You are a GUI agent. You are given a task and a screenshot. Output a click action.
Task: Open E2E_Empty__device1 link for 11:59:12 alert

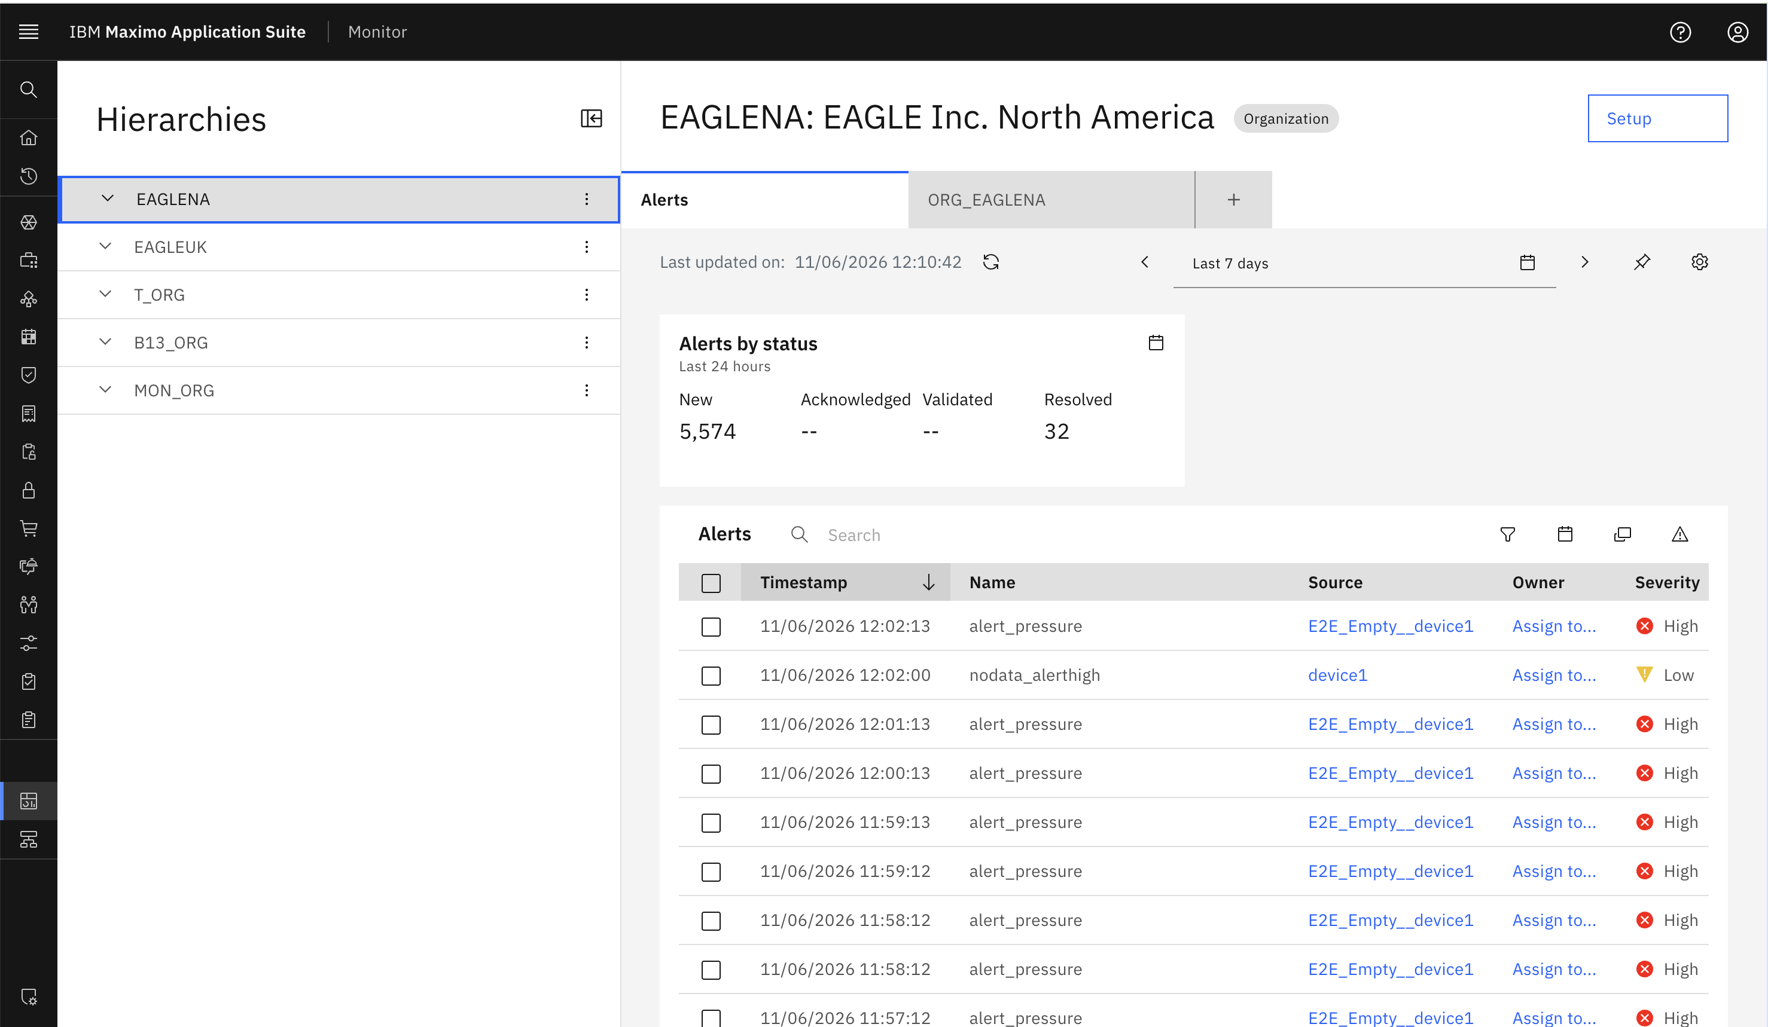coord(1390,872)
